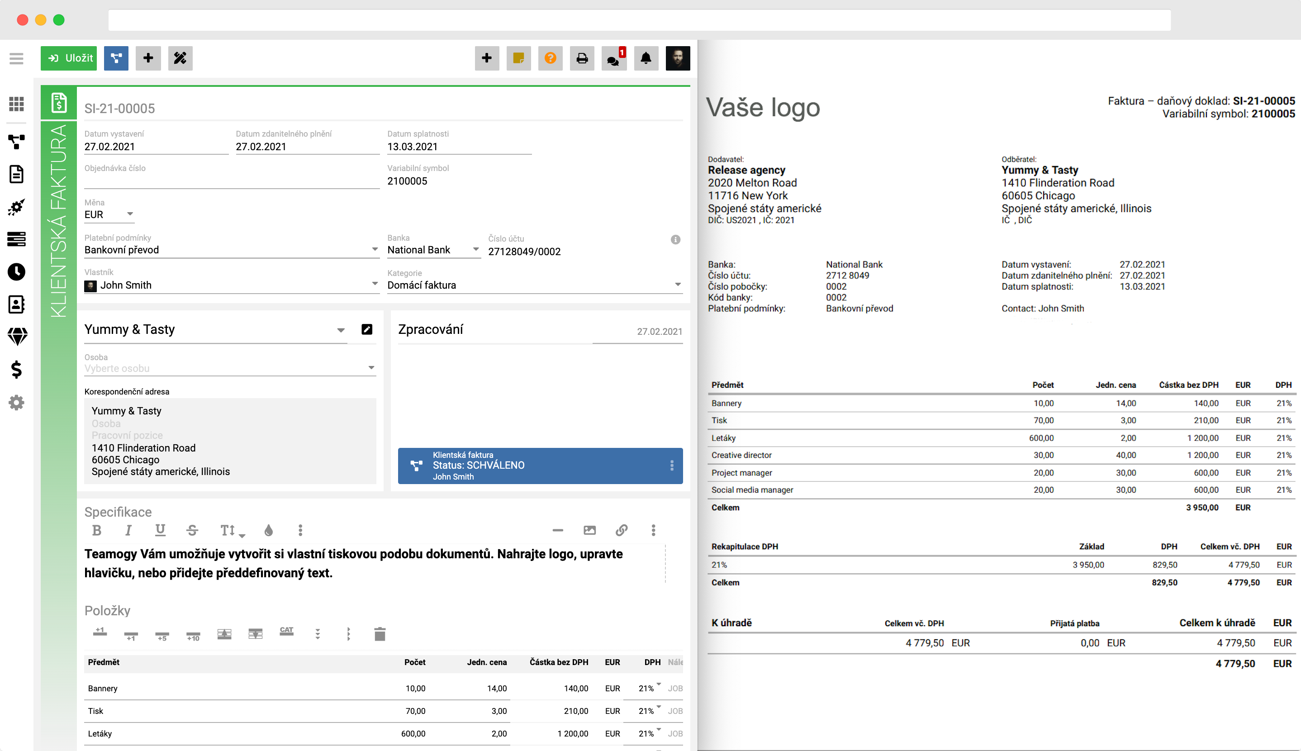Open the contacts address book icon in sidebar
1301x751 pixels.
click(x=16, y=305)
